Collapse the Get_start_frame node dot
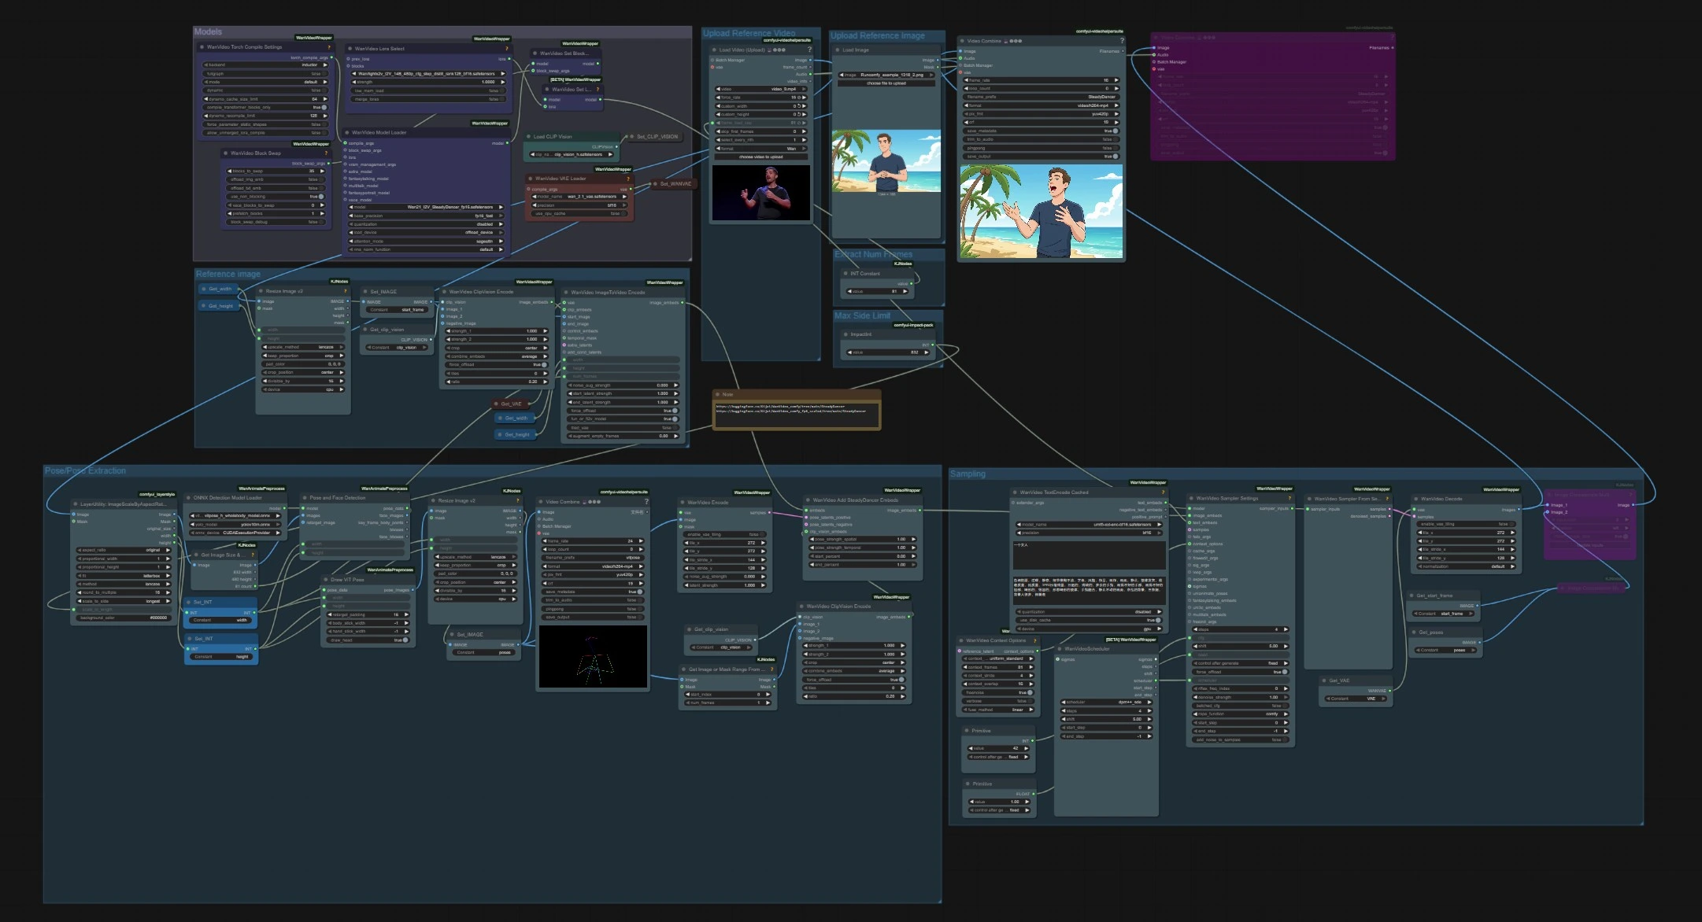The height and width of the screenshot is (922, 1702). click(x=1412, y=596)
